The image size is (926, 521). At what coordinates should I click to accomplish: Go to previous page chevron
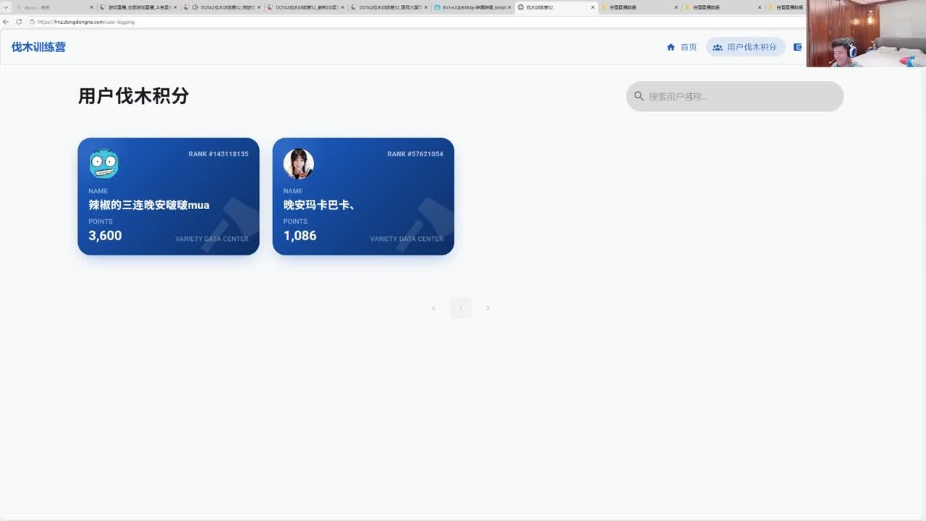434,308
